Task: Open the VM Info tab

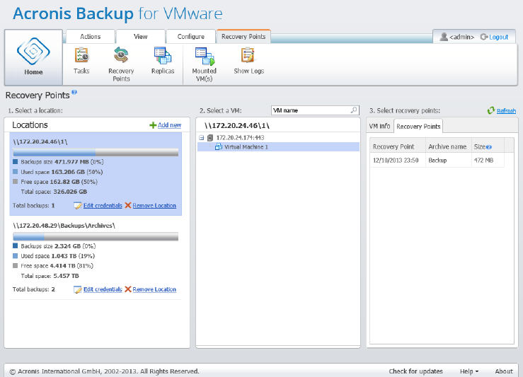Action: 379,126
